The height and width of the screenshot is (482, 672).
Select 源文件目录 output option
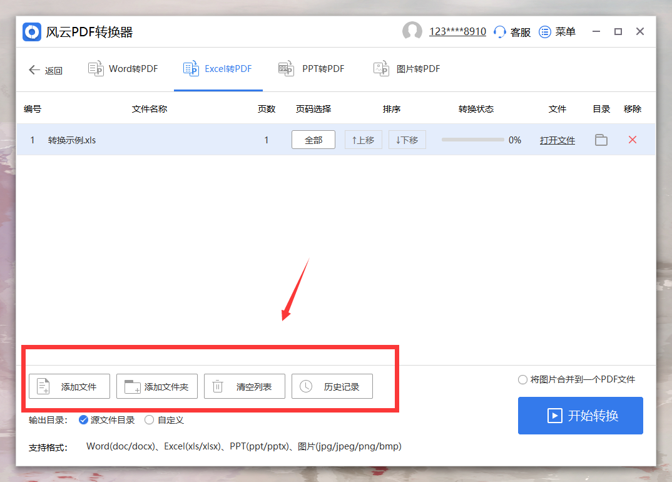pos(107,420)
